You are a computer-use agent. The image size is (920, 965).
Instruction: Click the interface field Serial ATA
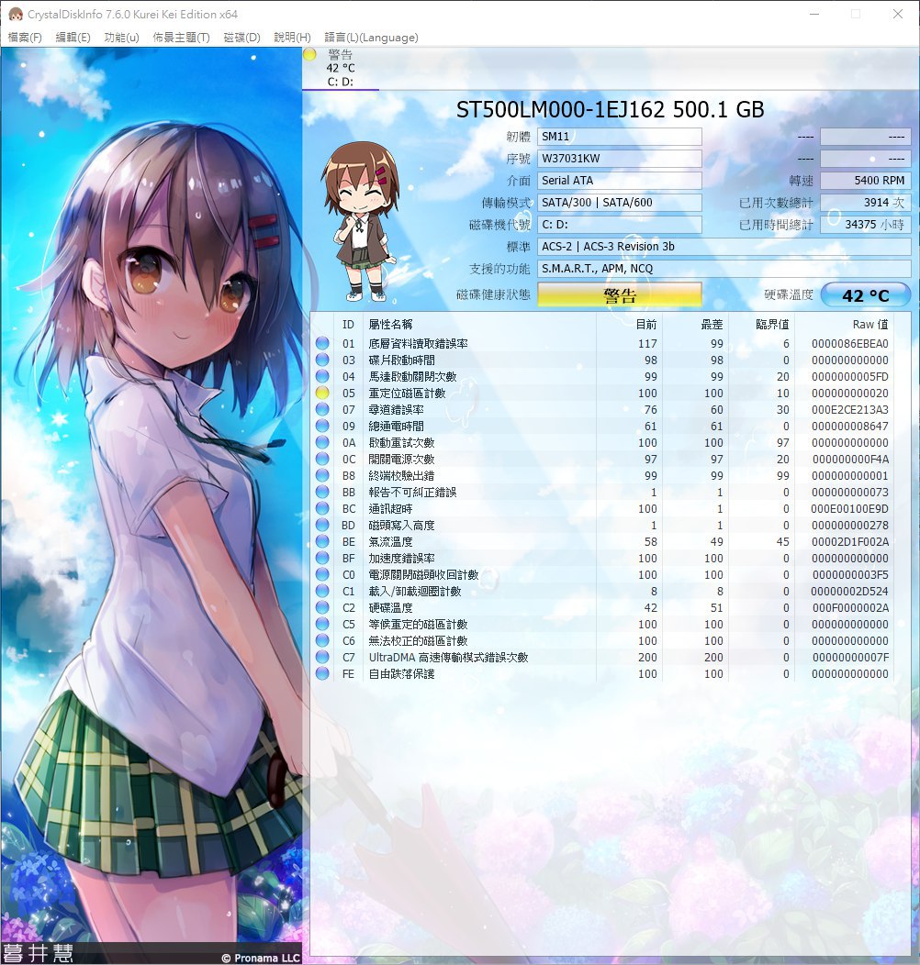(x=619, y=181)
